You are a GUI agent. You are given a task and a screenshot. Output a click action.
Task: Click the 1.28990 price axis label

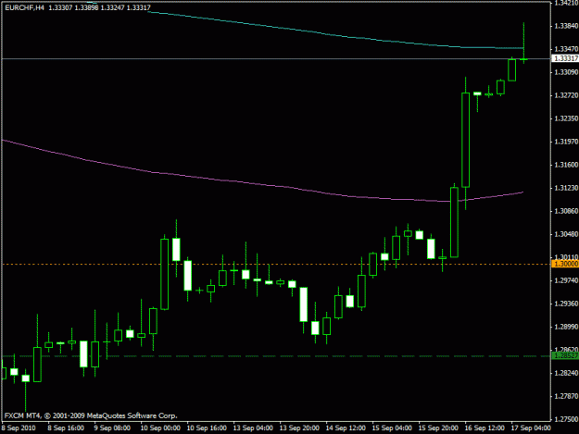(566, 327)
